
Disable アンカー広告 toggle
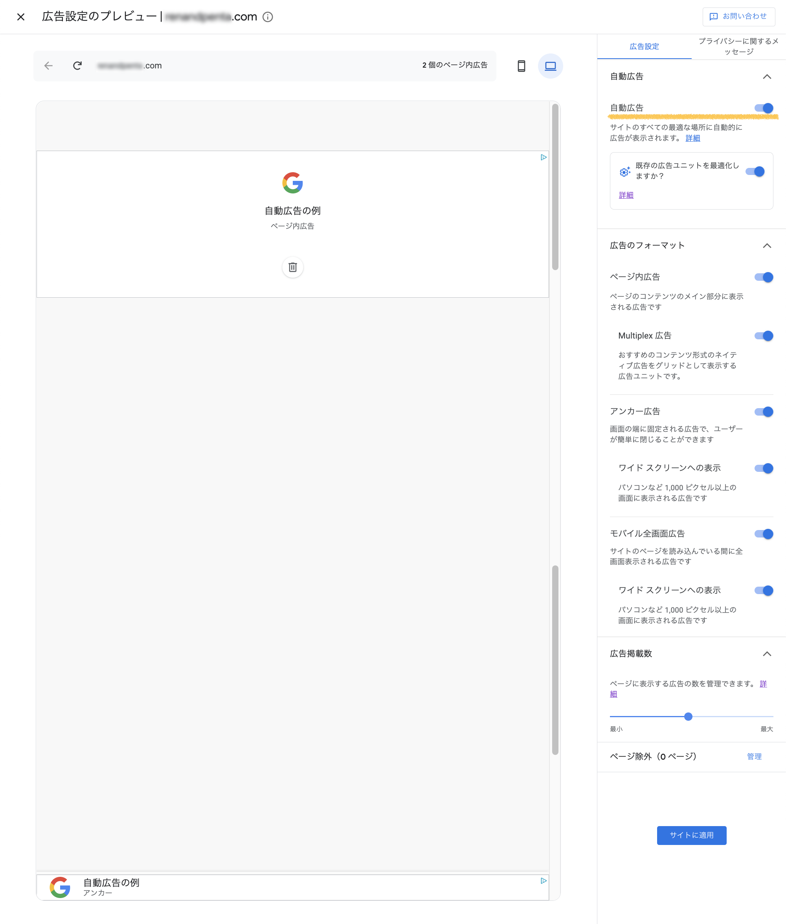[764, 412]
